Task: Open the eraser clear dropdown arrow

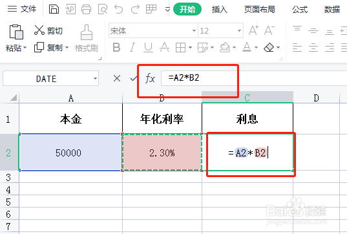Action: click(x=278, y=47)
